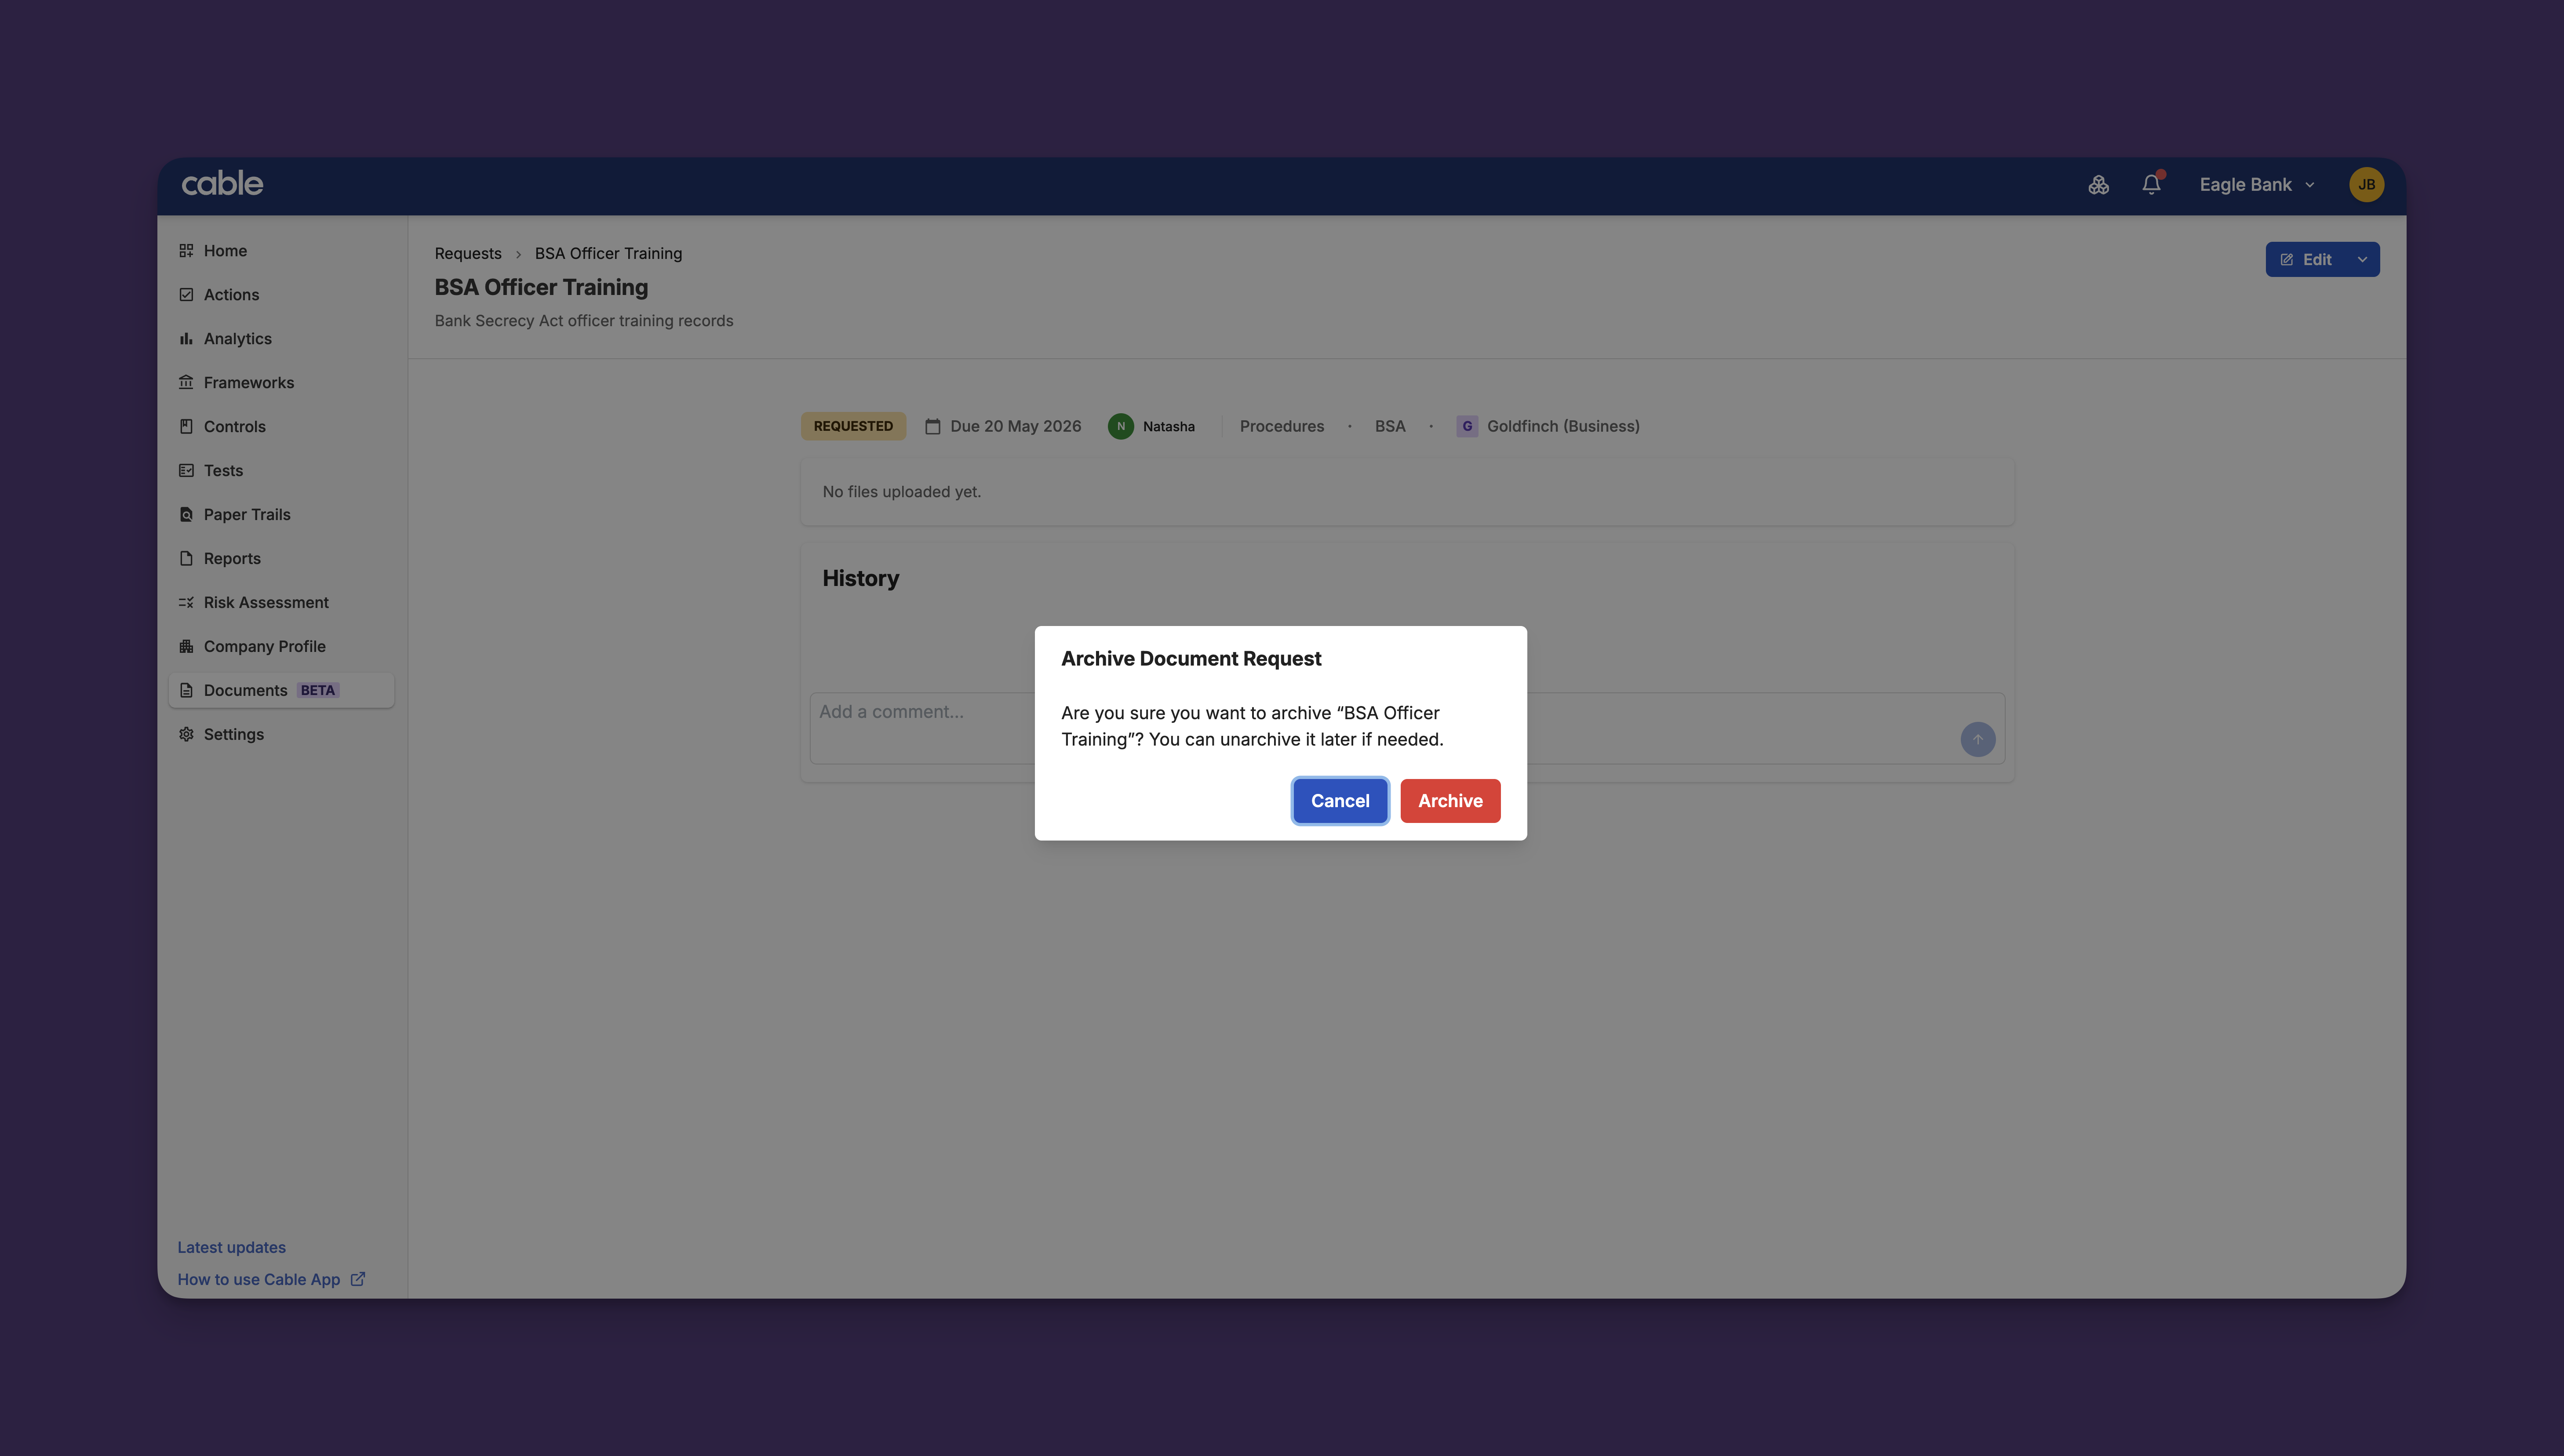Click the Edit button

pyautogui.click(x=2307, y=260)
